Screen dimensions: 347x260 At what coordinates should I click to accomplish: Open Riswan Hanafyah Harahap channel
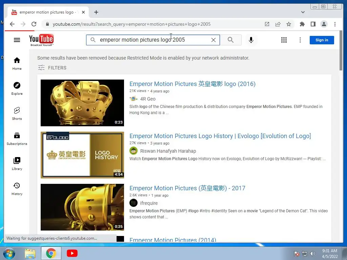168,151
